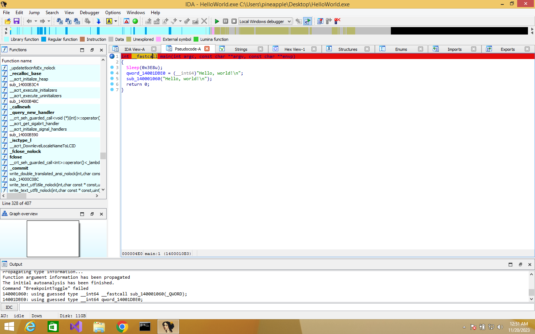535x334 pixels.
Task: Toggle breakpoint dot on line 7
Action: click(112, 90)
